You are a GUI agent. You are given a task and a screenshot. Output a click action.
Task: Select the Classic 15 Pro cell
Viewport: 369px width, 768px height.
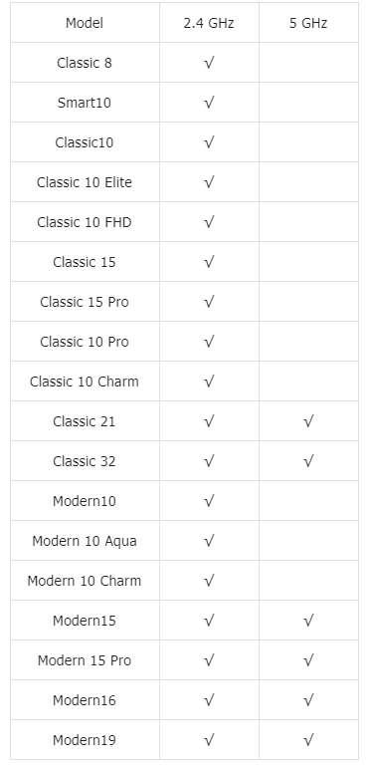[x=85, y=302]
